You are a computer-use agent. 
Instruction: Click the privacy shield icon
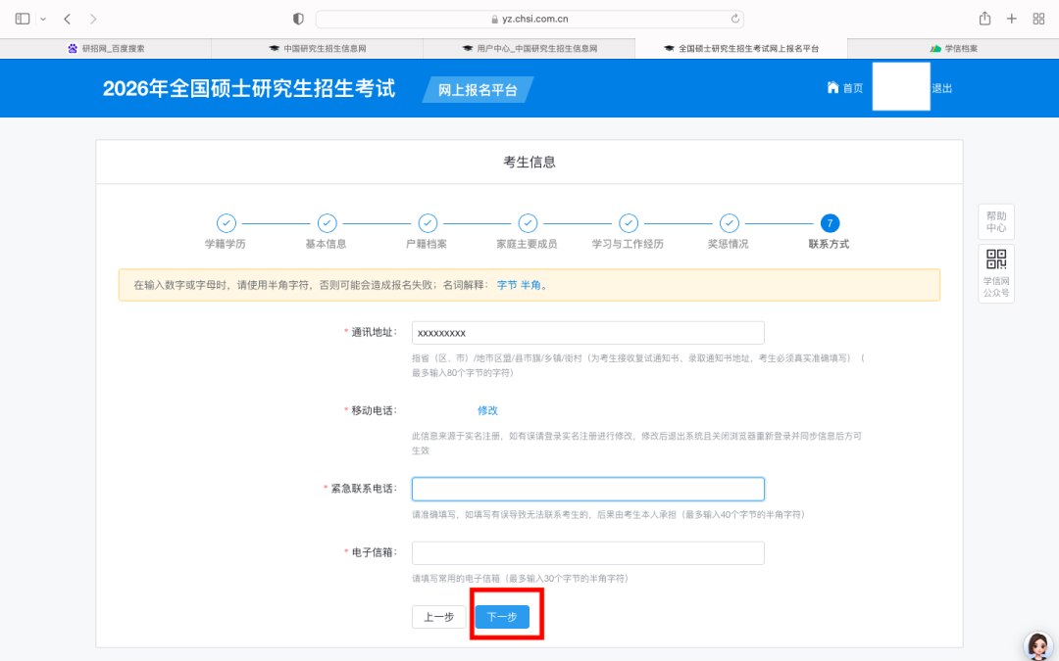[299, 19]
